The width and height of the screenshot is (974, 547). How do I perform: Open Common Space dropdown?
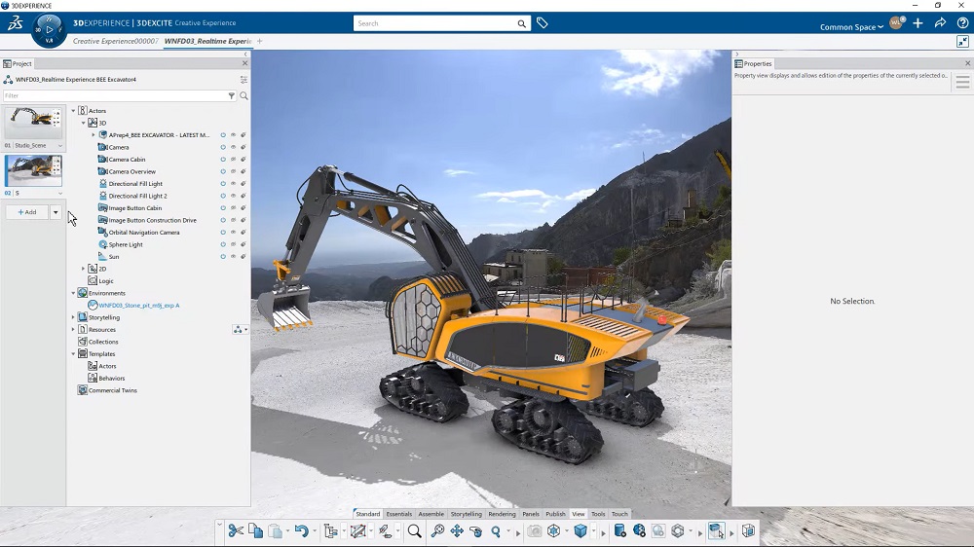point(851,26)
